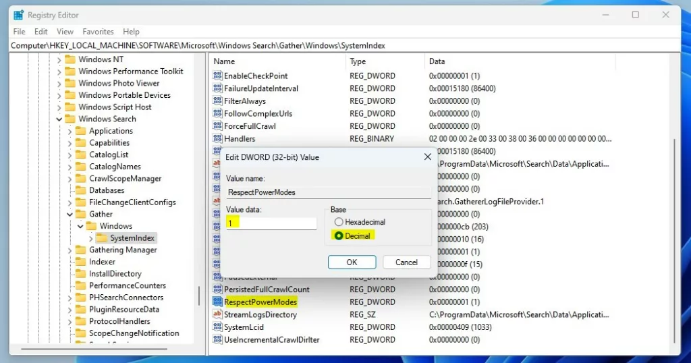The height and width of the screenshot is (363, 691).
Task: Expand the CrawlScopeManager key
Action: coord(70,179)
